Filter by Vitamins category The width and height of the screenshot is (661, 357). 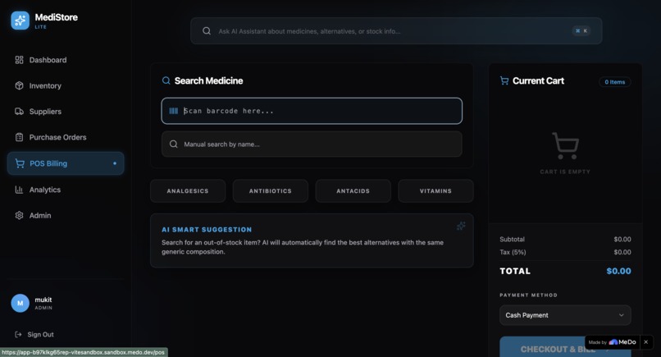(435, 190)
